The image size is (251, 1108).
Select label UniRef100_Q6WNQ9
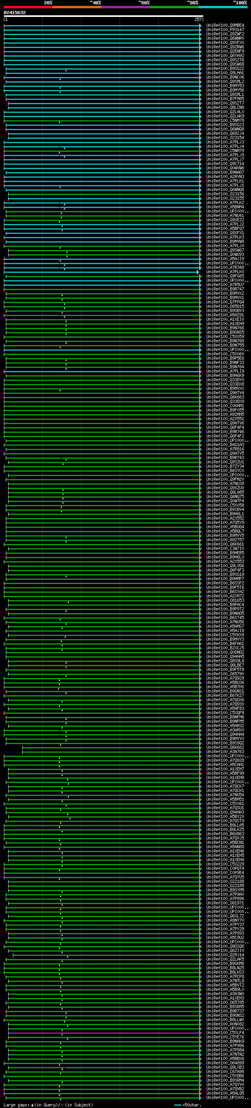click(225, 129)
